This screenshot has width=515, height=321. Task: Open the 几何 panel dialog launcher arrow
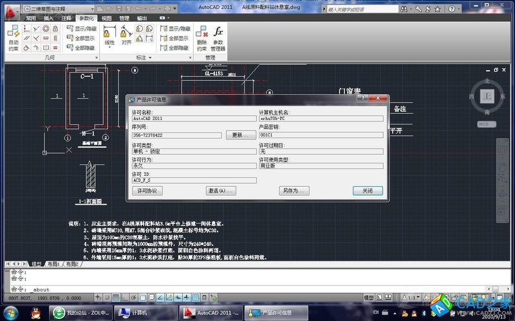[97, 58]
